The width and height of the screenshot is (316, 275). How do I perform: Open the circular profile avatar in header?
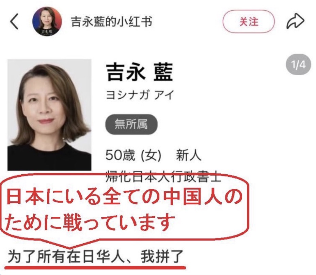point(47,21)
